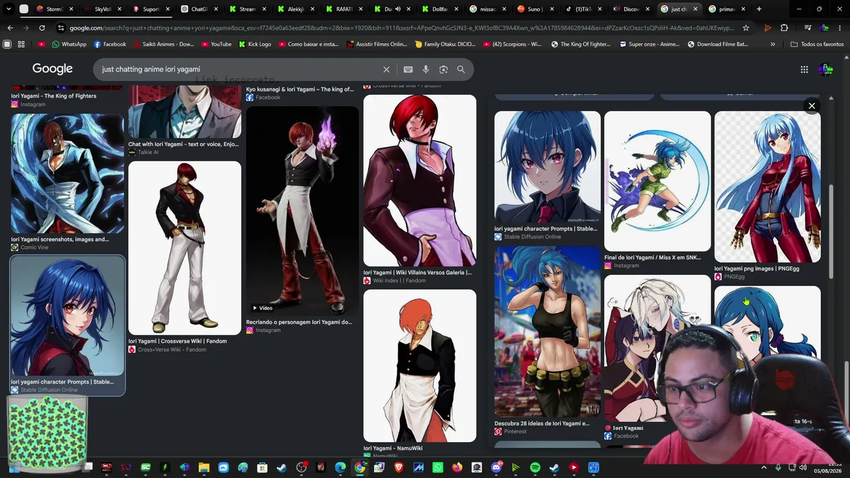Go back to the previous page
Image resolution: width=850 pixels, height=478 pixels.
coord(10,28)
